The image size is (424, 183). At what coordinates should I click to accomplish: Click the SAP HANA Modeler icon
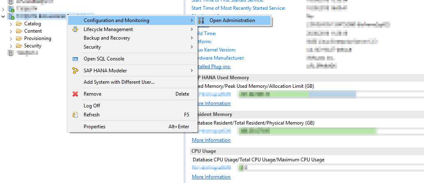tap(75, 71)
